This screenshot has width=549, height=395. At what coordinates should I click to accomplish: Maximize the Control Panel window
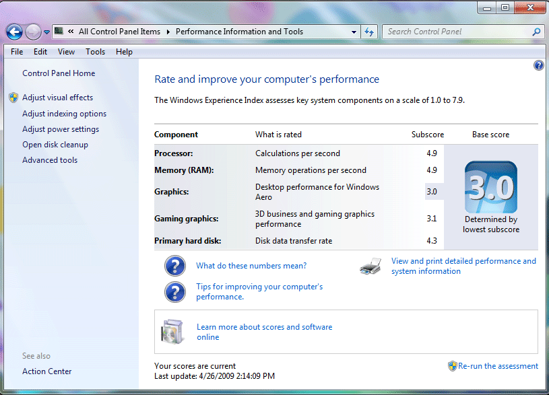click(505, 7)
